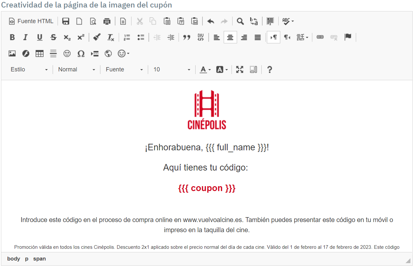Toggle Show Blocks
Viewport: 415px width, 269px height.
(253, 69)
